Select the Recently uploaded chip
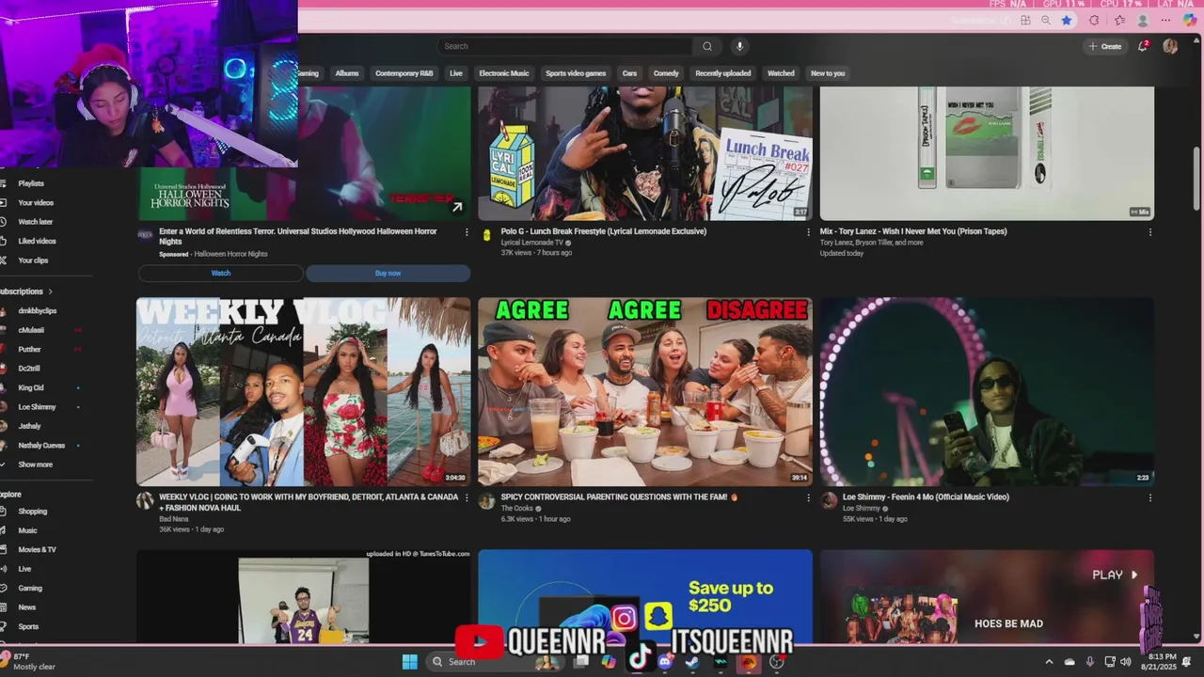 coord(723,73)
